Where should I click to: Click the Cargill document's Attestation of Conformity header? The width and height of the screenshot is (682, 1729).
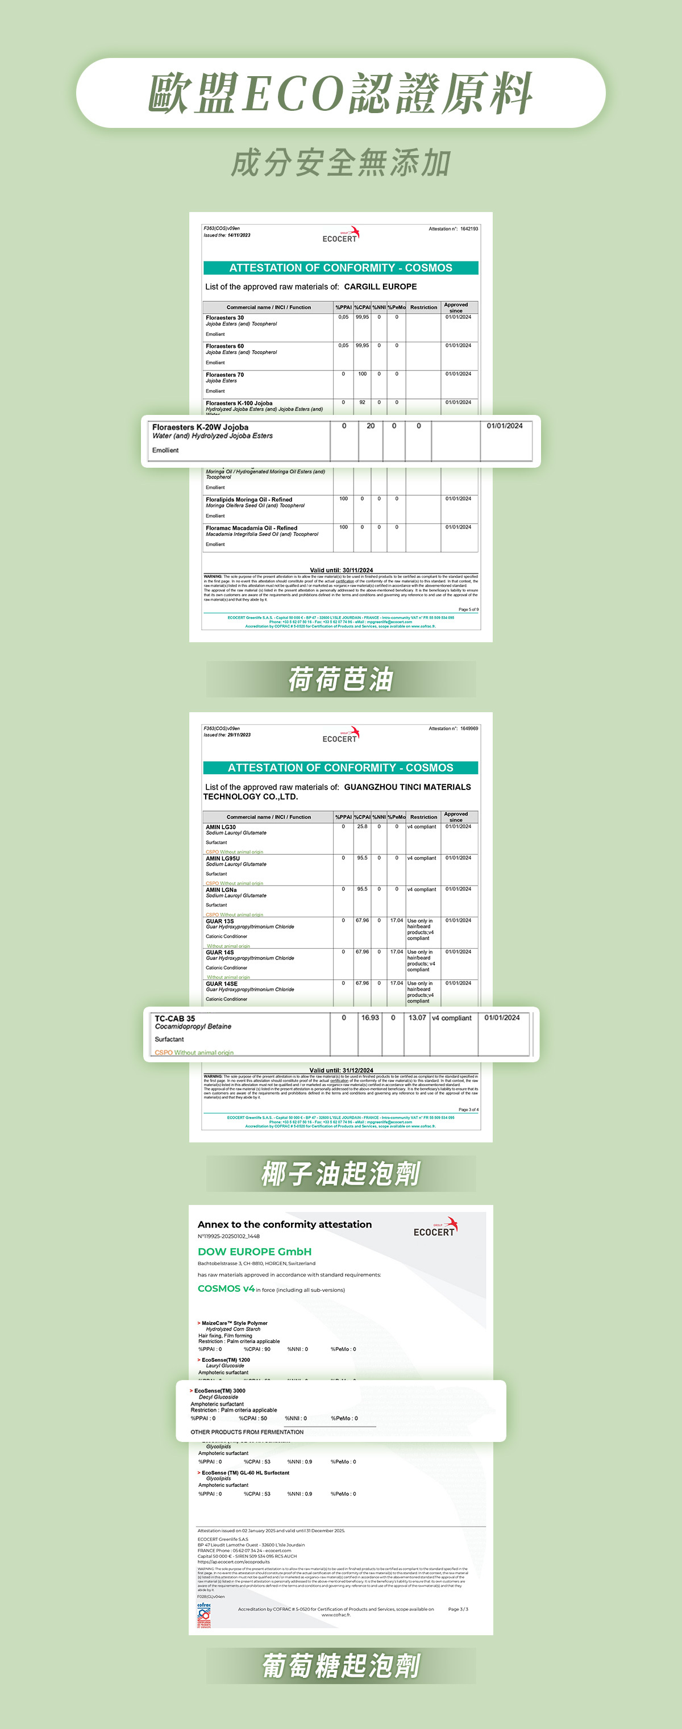(x=341, y=268)
